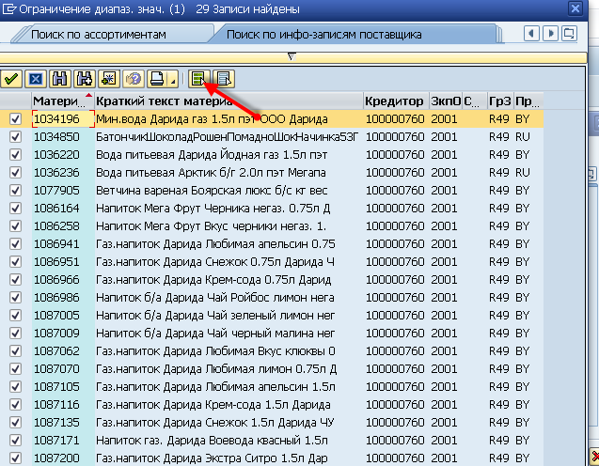599x466 pixels.
Task: Switch to Поиск по ассортиментам tab
Action: tap(99, 35)
